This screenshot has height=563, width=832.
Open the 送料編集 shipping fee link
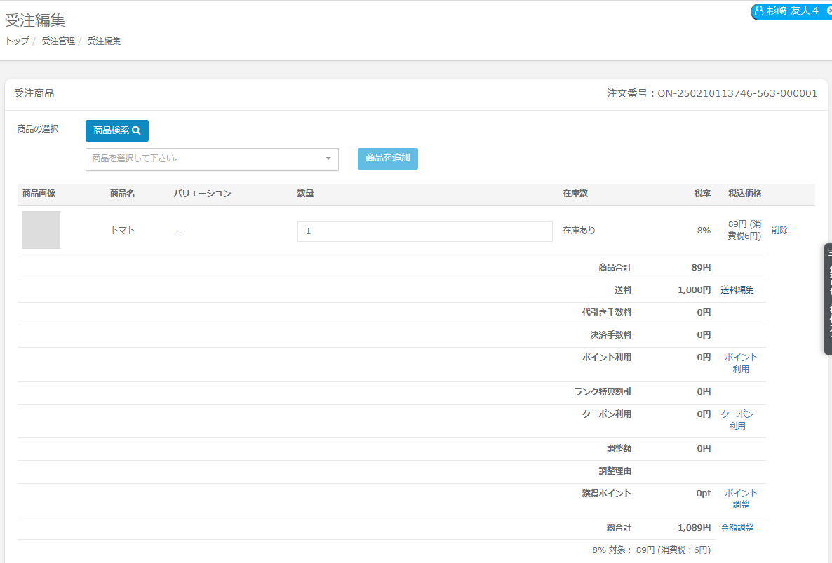[737, 290]
